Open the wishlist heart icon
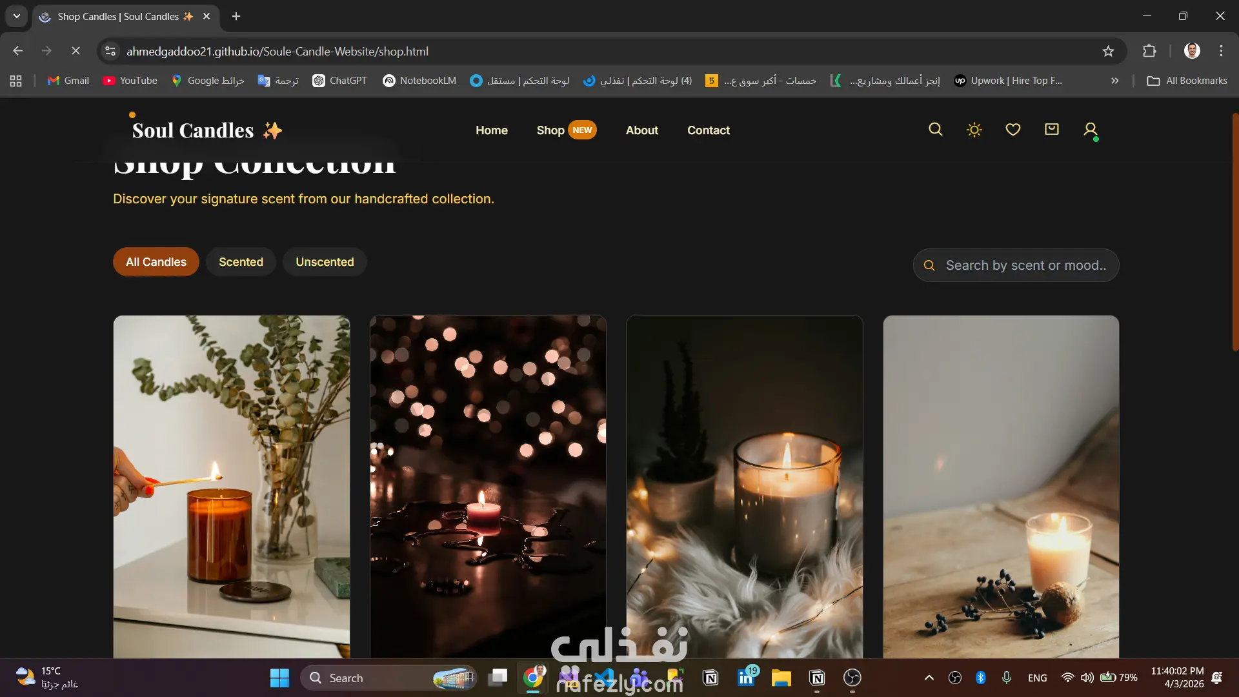This screenshot has width=1239, height=697. tap(1012, 130)
